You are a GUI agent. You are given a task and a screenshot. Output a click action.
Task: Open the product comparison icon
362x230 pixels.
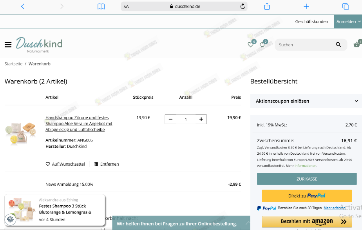[x=262, y=44]
